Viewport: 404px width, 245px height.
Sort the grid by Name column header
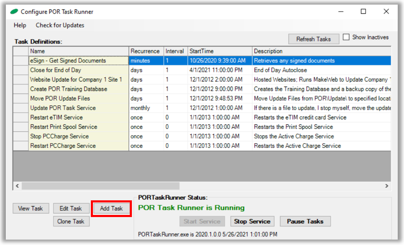coord(78,51)
